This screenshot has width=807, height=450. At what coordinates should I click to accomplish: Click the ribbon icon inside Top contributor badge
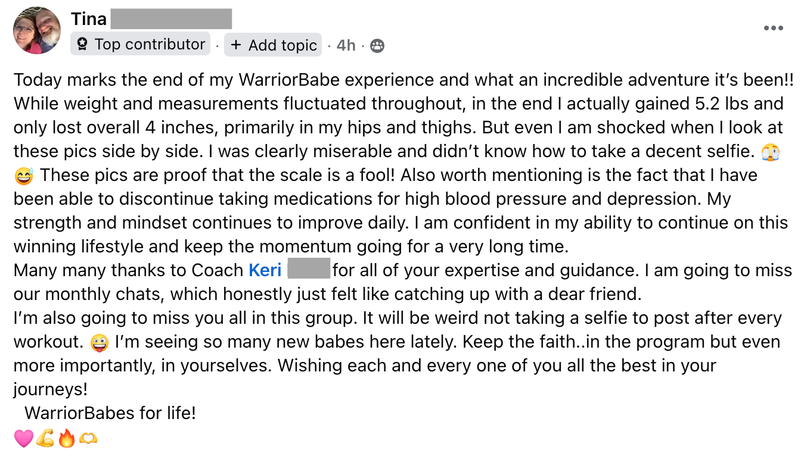tap(83, 45)
